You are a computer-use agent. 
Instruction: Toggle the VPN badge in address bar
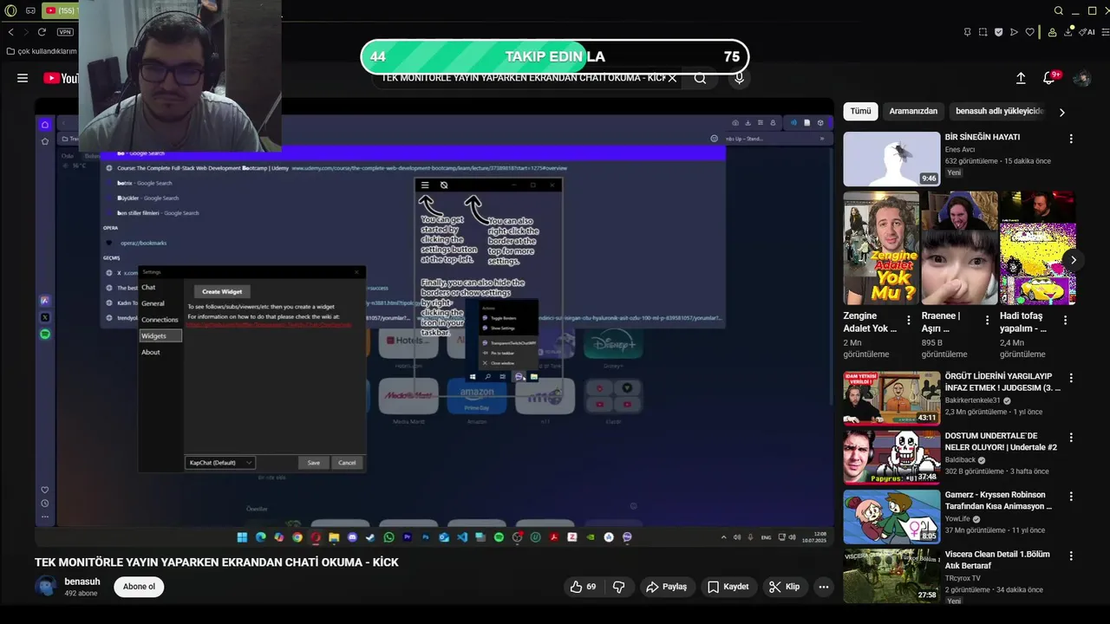click(65, 32)
